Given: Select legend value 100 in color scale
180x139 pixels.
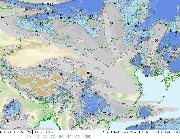Looking at the screenshot, I should click(x=87, y=137).
